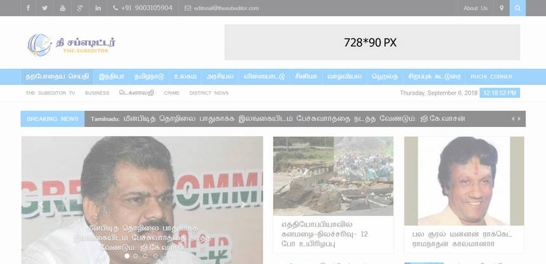Click The Subeditor logo

click(x=72, y=44)
